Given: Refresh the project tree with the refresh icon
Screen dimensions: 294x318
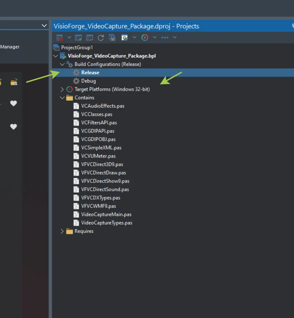Looking at the screenshot, I should 101,37.
